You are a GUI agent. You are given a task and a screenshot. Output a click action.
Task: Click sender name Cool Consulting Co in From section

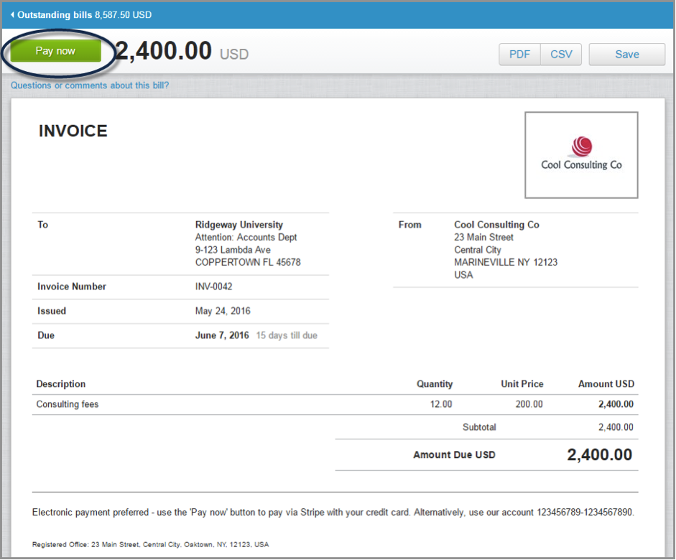pos(496,225)
